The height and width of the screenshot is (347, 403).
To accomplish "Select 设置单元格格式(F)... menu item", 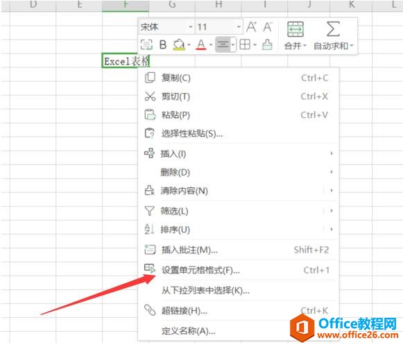I will (238, 270).
